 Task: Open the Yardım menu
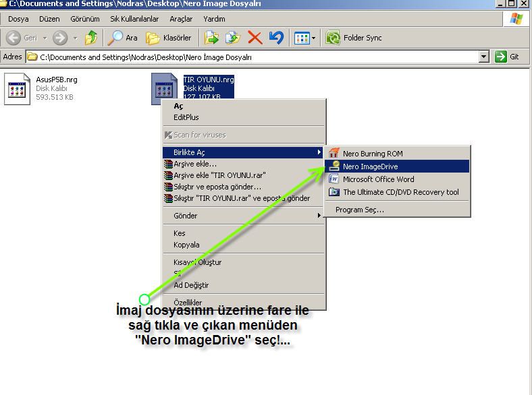[214, 19]
